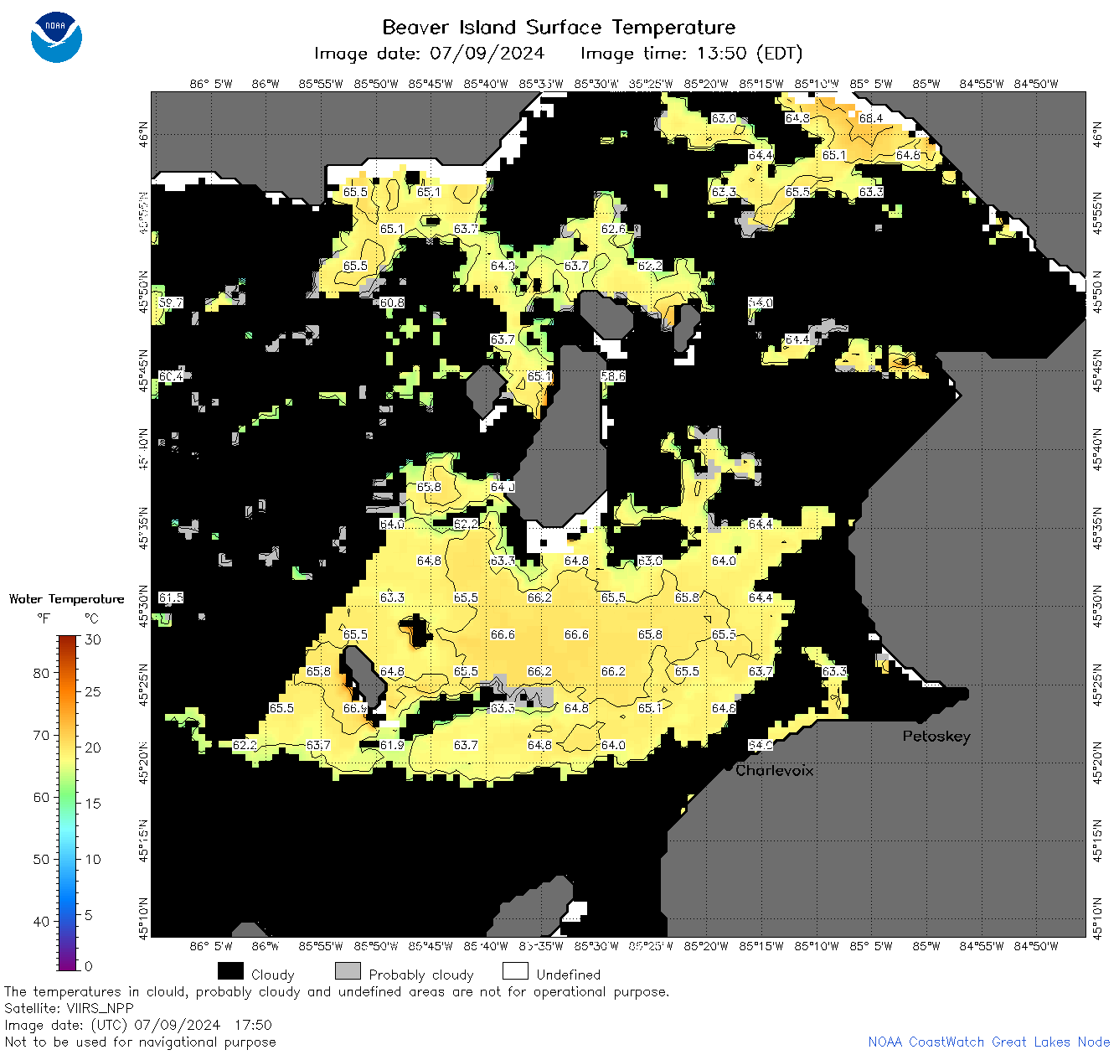Click the NOAA logo emblem
This screenshot has width=1119, height=1055.
click(x=56, y=37)
